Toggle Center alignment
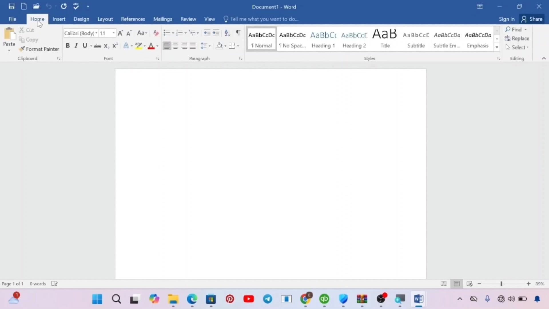Image resolution: width=549 pixels, height=309 pixels. [x=176, y=46]
